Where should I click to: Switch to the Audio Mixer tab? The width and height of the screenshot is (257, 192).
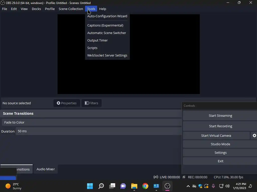click(x=46, y=169)
